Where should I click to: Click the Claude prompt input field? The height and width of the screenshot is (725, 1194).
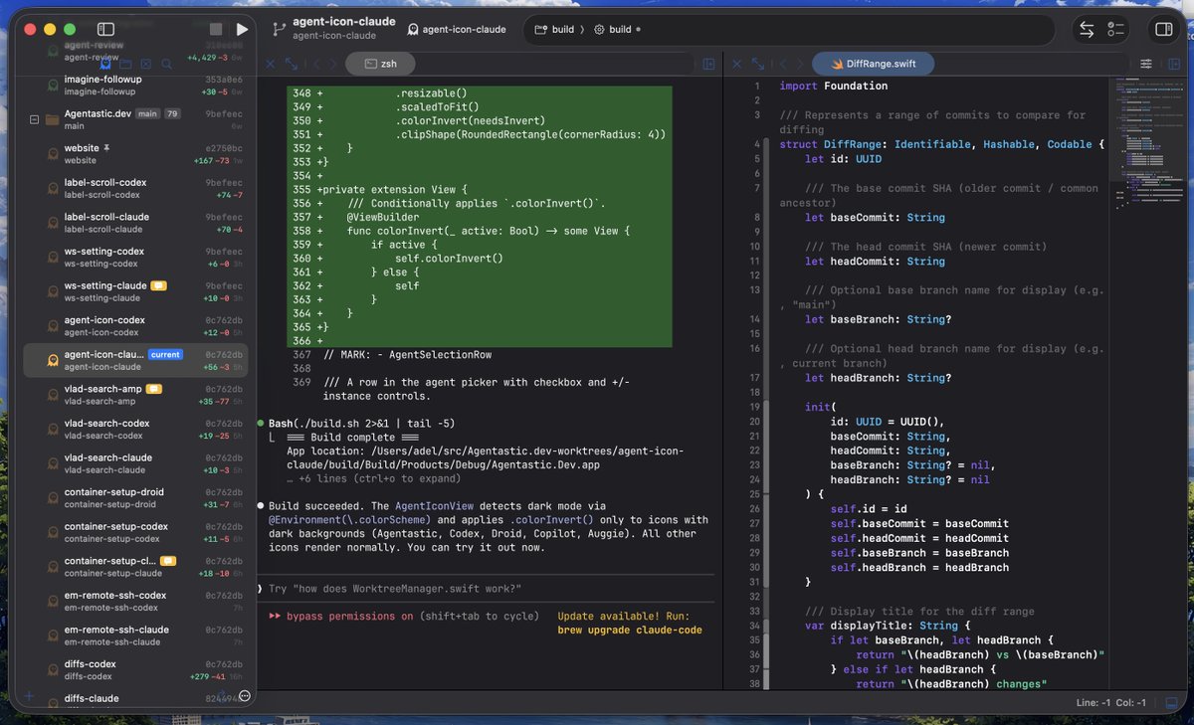[x=486, y=589]
